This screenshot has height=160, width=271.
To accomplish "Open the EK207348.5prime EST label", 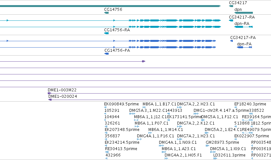I will click(122, 130).
